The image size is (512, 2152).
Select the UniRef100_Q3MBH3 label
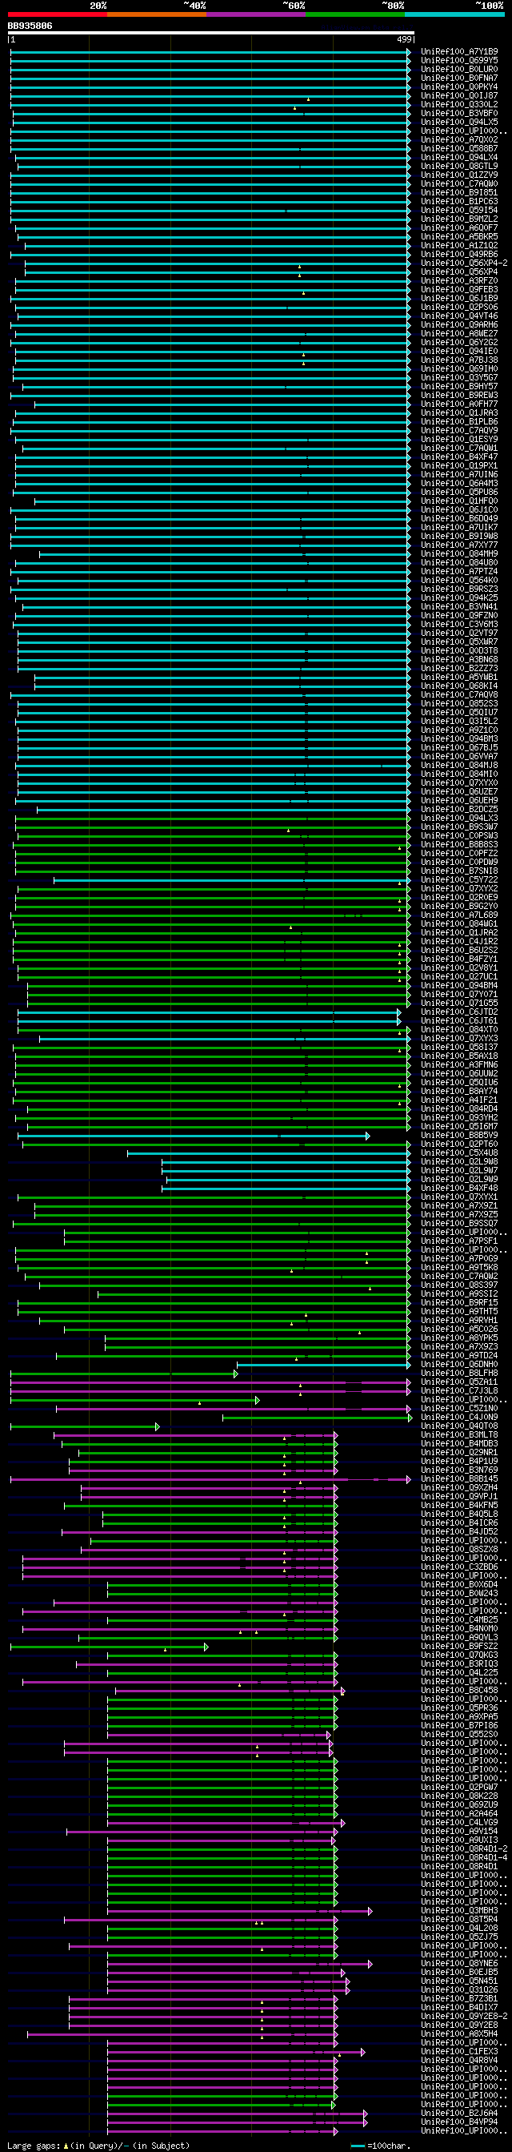(x=459, y=1911)
